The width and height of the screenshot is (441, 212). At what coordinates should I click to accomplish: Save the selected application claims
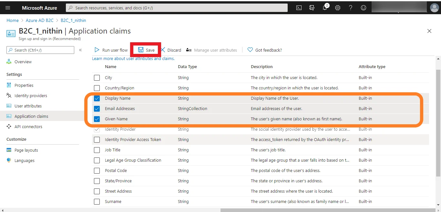(145, 50)
